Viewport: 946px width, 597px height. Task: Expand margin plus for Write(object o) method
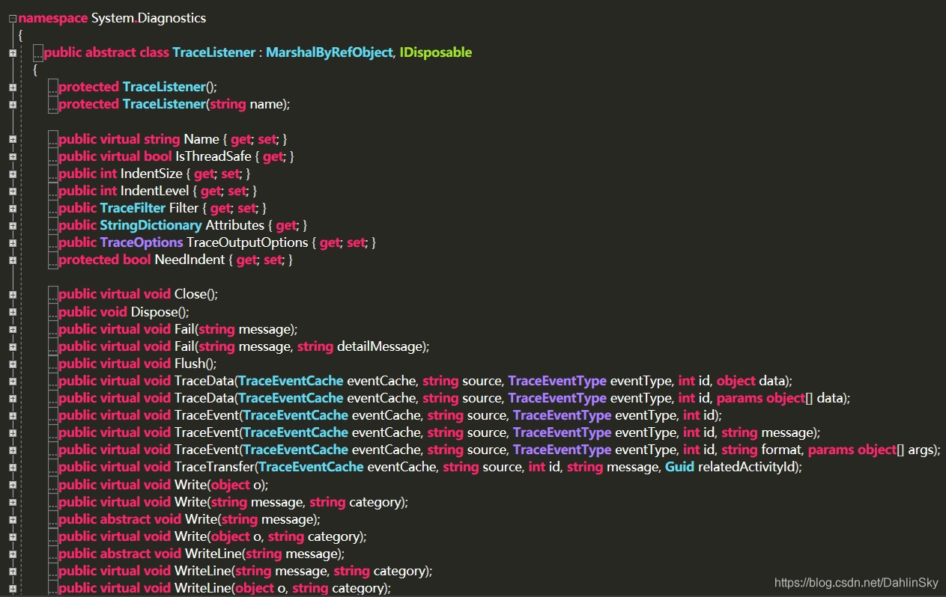click(13, 484)
